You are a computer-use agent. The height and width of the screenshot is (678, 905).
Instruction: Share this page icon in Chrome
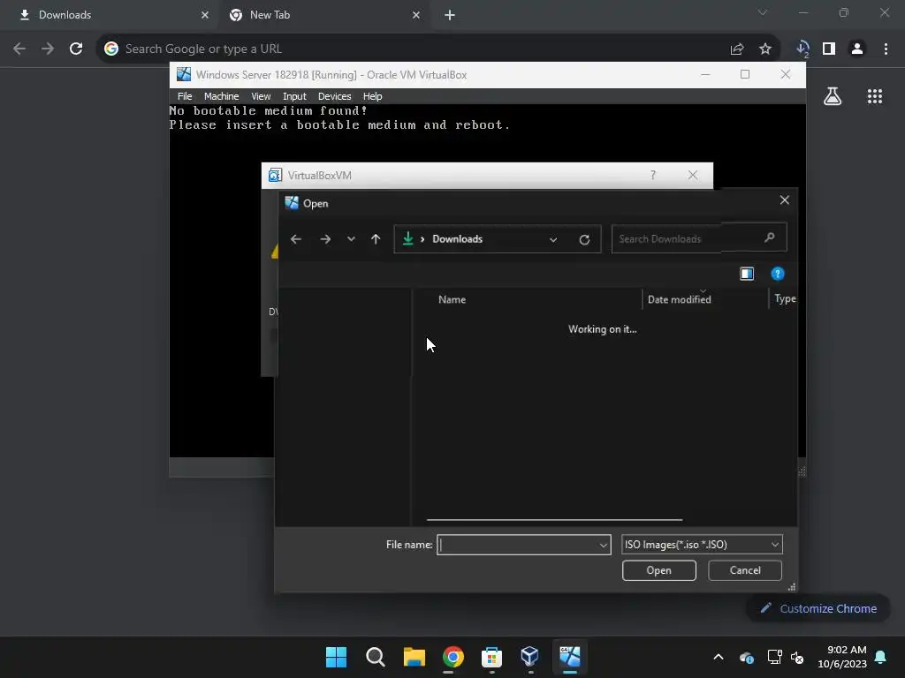pyautogui.click(x=737, y=49)
